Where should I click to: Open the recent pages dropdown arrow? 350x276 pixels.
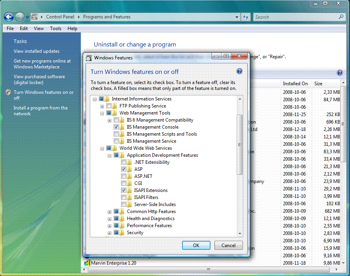(27, 17)
